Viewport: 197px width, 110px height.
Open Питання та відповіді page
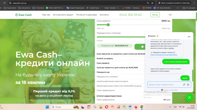coord(86,15)
